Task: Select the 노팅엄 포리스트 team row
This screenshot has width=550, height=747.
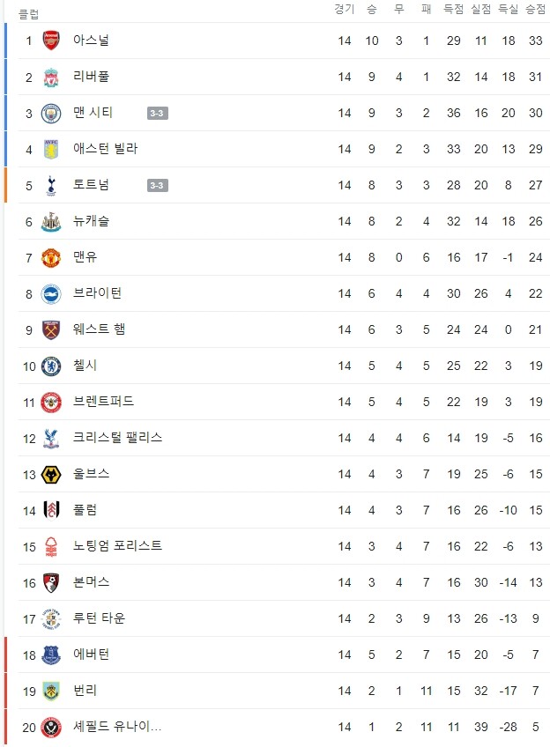Action: click(284, 546)
